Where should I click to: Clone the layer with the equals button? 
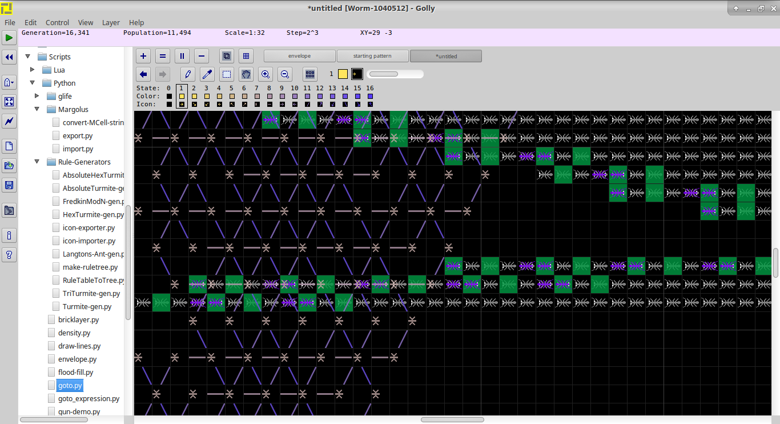click(x=163, y=56)
